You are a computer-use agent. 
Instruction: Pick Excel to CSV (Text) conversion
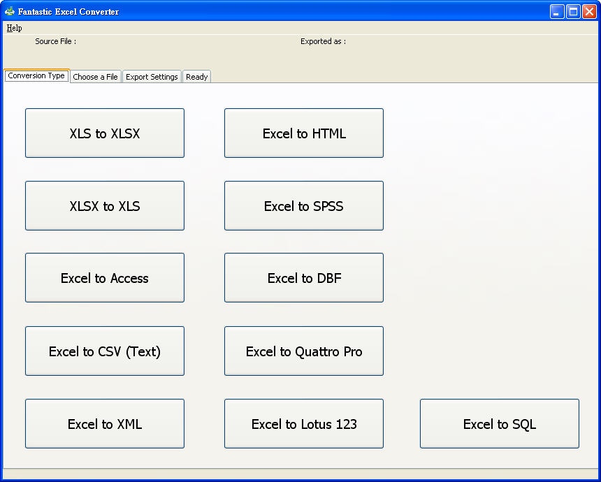[105, 351]
